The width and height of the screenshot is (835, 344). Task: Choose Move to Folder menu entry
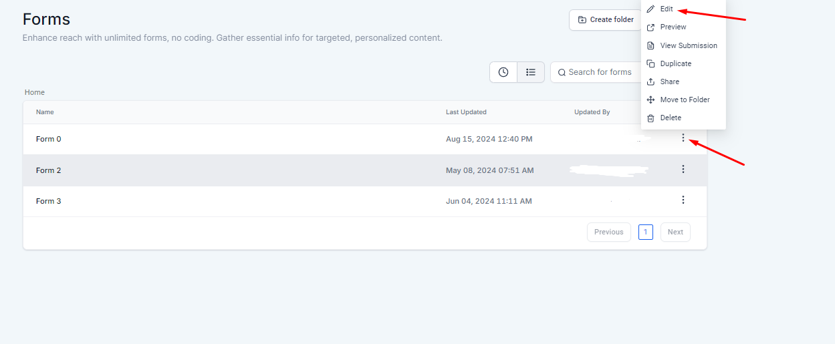[x=685, y=100]
